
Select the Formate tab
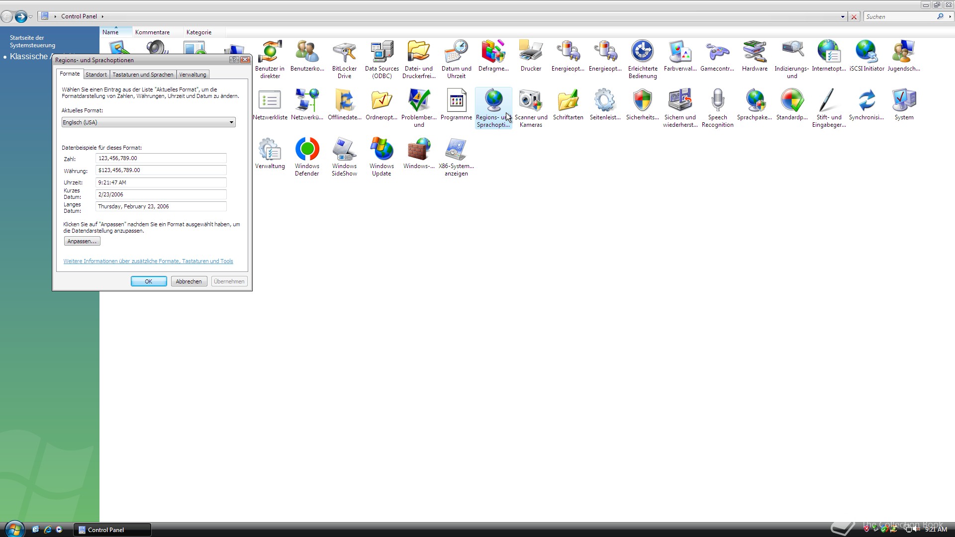click(x=70, y=74)
